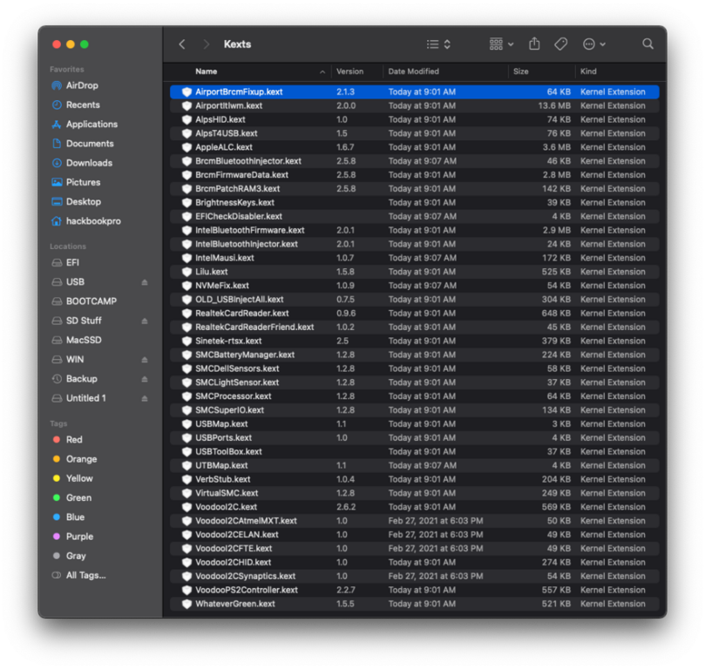705x669 pixels.
Task: Go back with the left chevron
Action: coord(182,44)
